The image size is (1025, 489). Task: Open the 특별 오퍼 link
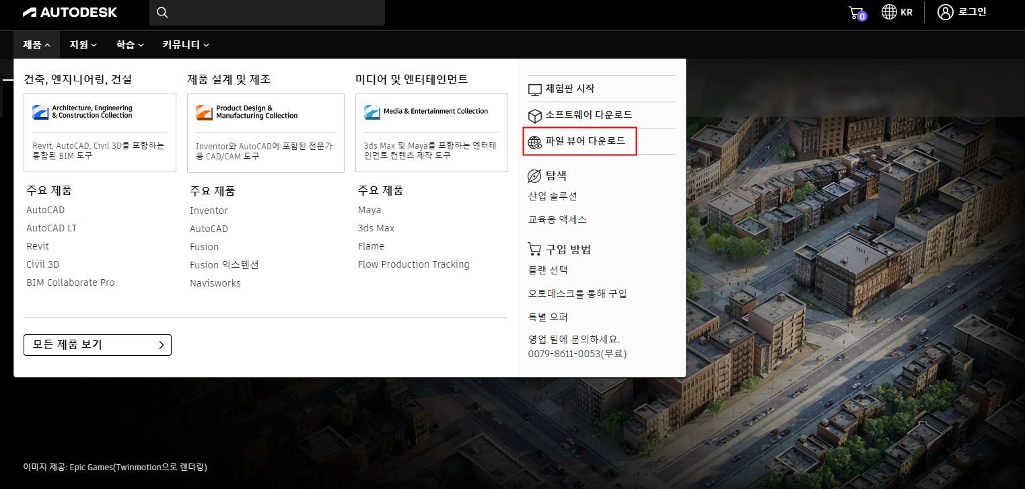pyautogui.click(x=548, y=317)
